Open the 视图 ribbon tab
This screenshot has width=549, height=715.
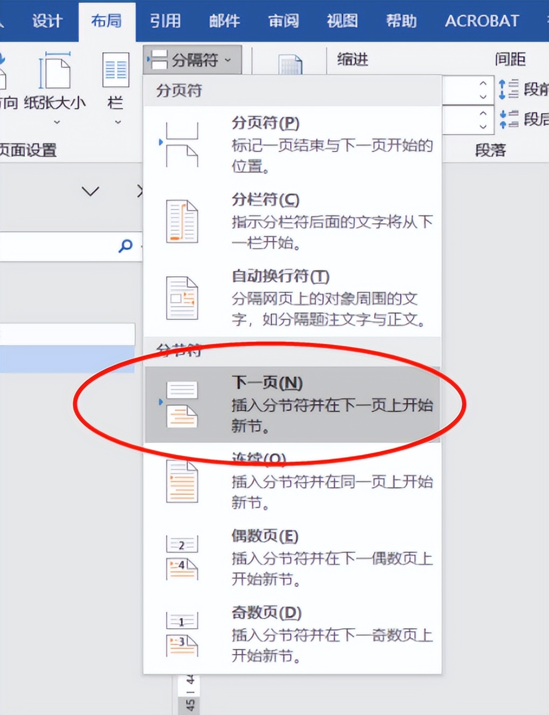(342, 21)
